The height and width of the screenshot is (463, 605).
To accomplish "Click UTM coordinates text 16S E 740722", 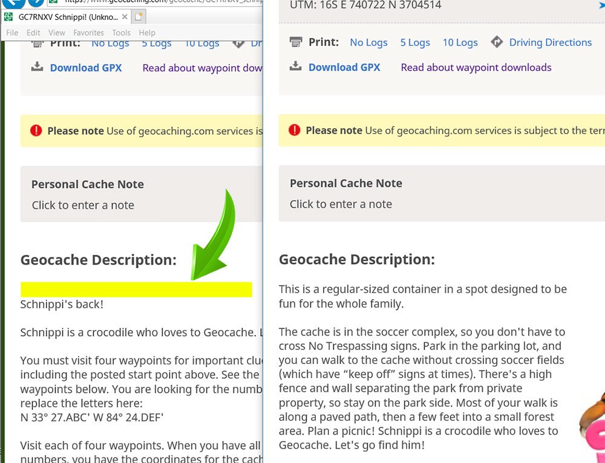I will coord(365,5).
